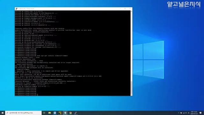Toggle the IME language indicator A
The width and height of the screenshot is (204, 115).
click(188, 113)
